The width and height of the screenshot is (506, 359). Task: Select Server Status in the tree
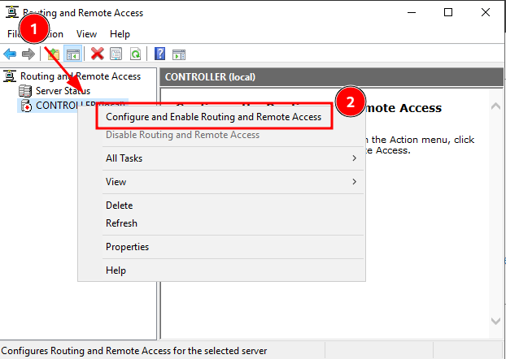click(x=63, y=91)
